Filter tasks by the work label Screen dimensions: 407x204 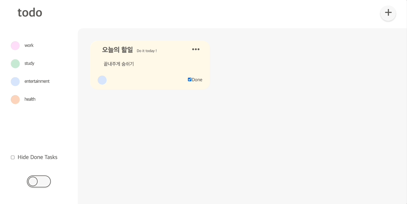click(29, 45)
